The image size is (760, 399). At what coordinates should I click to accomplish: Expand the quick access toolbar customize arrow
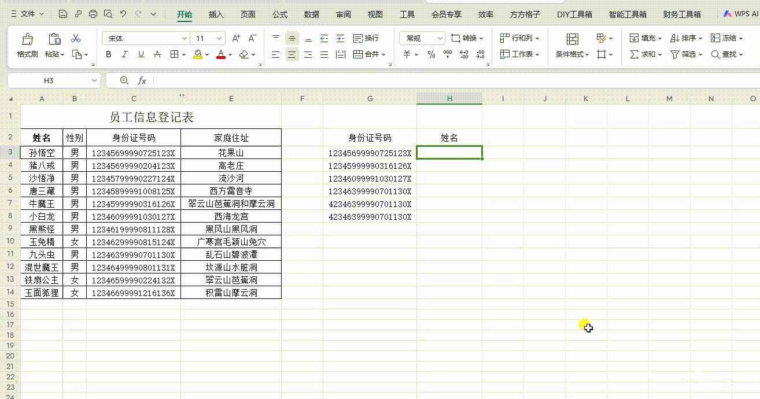pyautogui.click(x=153, y=14)
